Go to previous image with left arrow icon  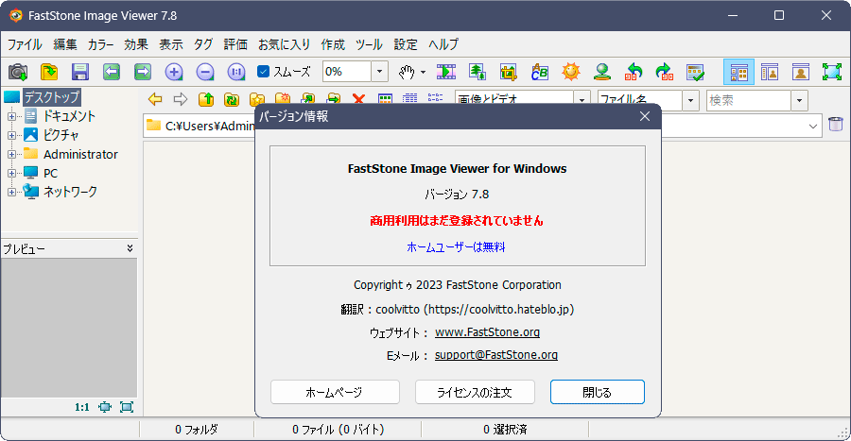point(112,72)
